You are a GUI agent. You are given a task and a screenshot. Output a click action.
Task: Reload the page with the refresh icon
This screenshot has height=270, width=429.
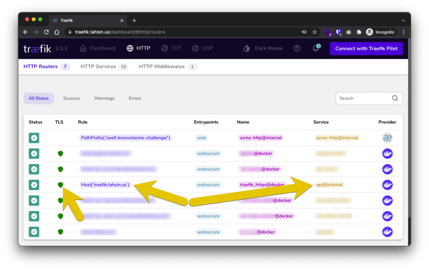click(46, 32)
